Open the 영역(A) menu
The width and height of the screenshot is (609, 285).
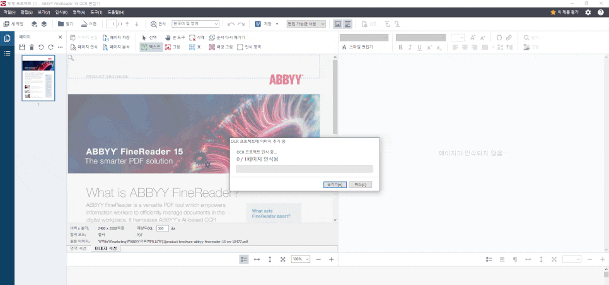click(79, 13)
